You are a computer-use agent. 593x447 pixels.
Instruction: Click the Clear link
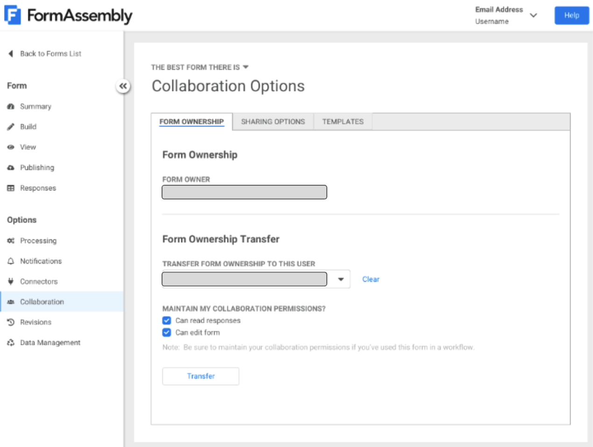coord(371,279)
